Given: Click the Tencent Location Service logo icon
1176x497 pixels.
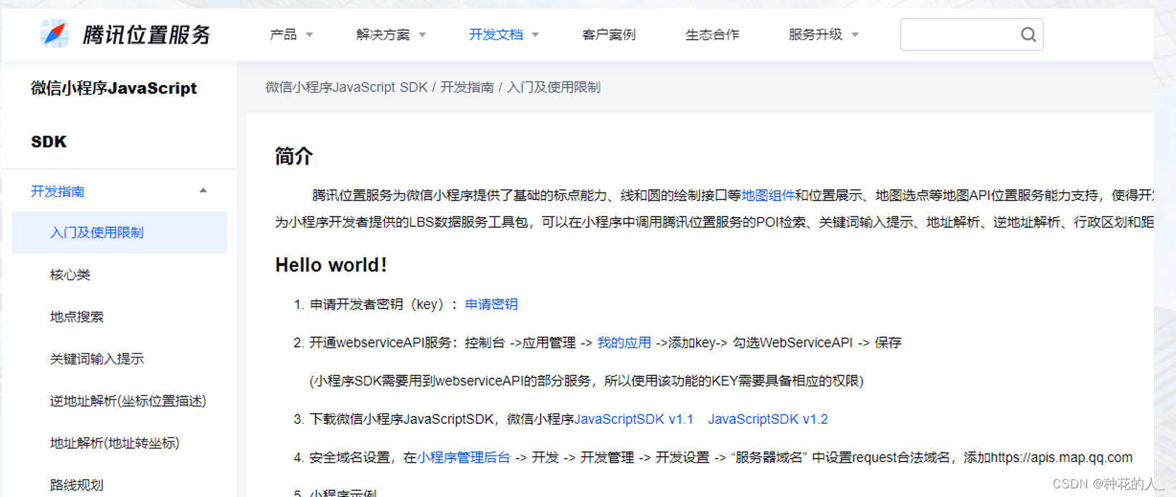Looking at the screenshot, I should (54, 34).
